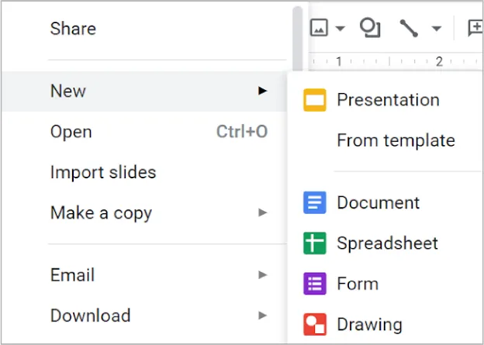Click the purple Form icon
484x345 pixels.
(314, 284)
